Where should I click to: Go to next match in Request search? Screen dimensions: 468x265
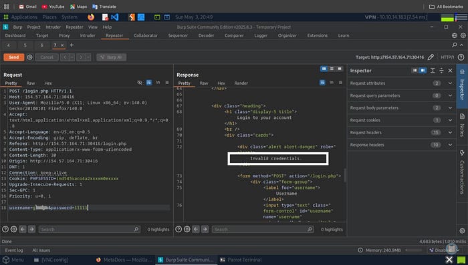31,229
